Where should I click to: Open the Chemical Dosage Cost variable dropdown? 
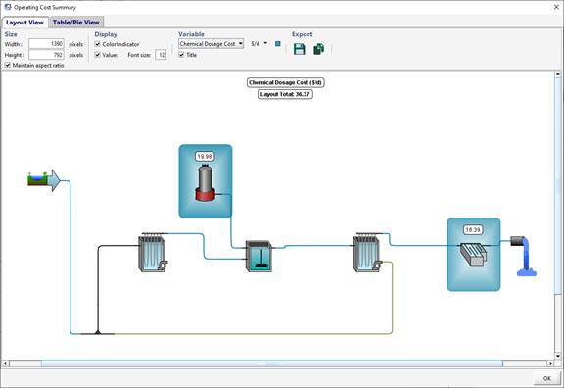coord(211,43)
